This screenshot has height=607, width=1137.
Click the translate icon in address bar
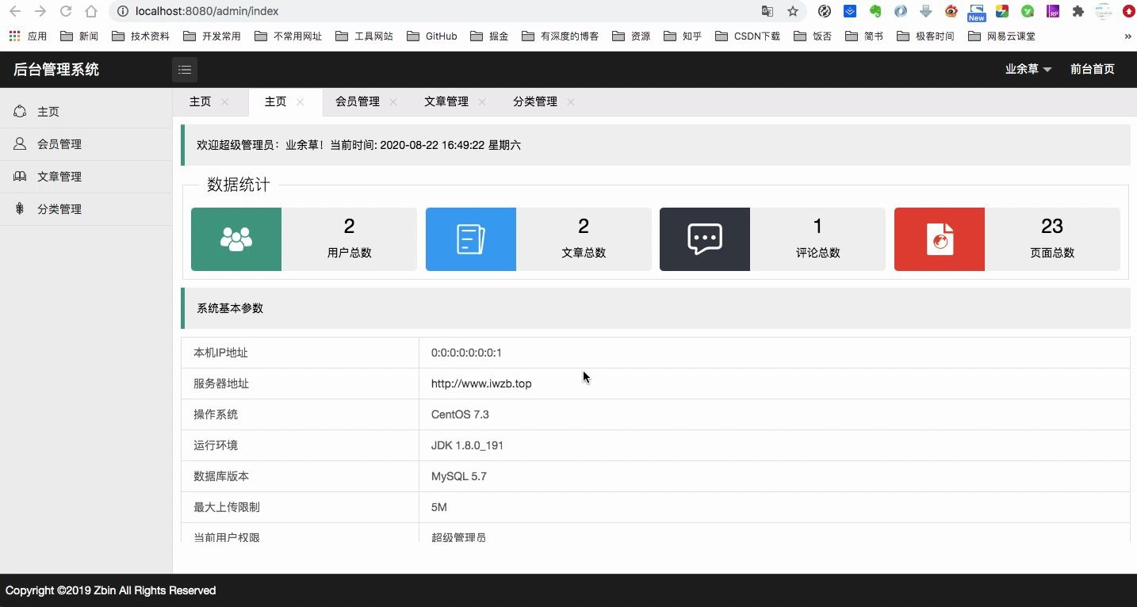(x=767, y=11)
